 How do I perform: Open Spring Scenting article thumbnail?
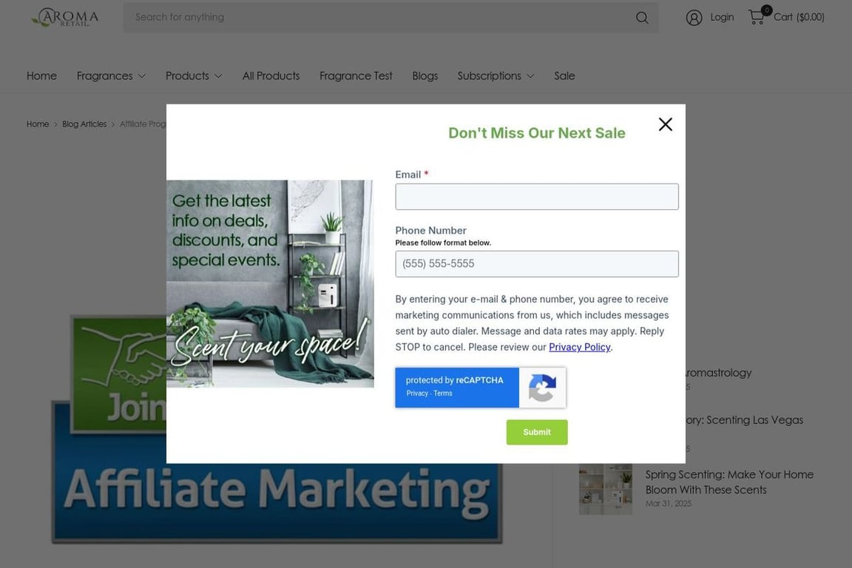605,489
